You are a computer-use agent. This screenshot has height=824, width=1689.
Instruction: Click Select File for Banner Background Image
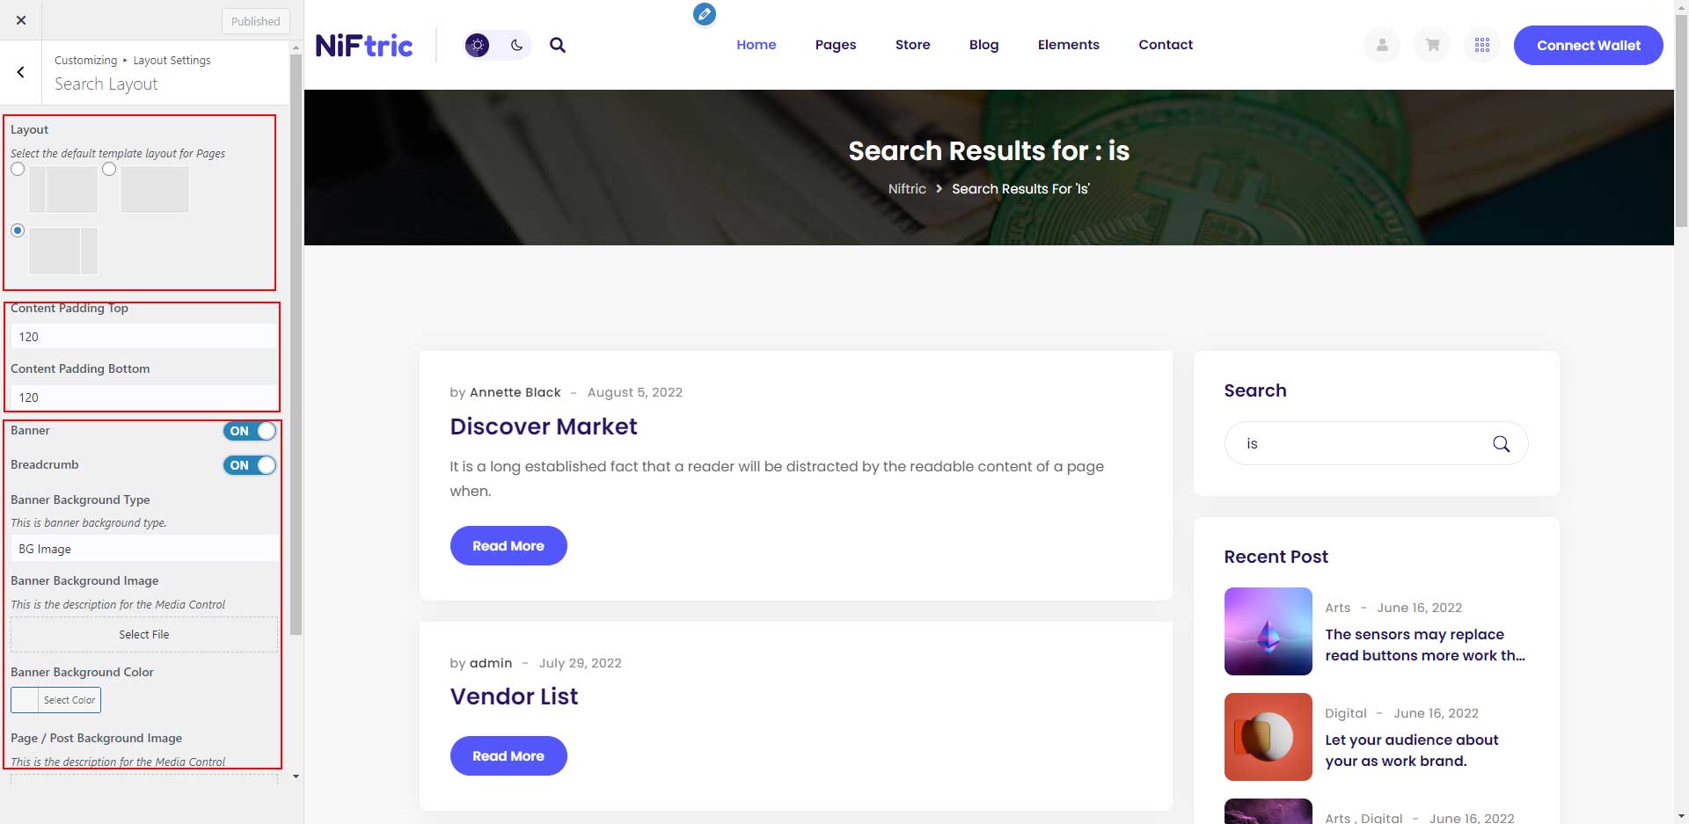(x=144, y=635)
